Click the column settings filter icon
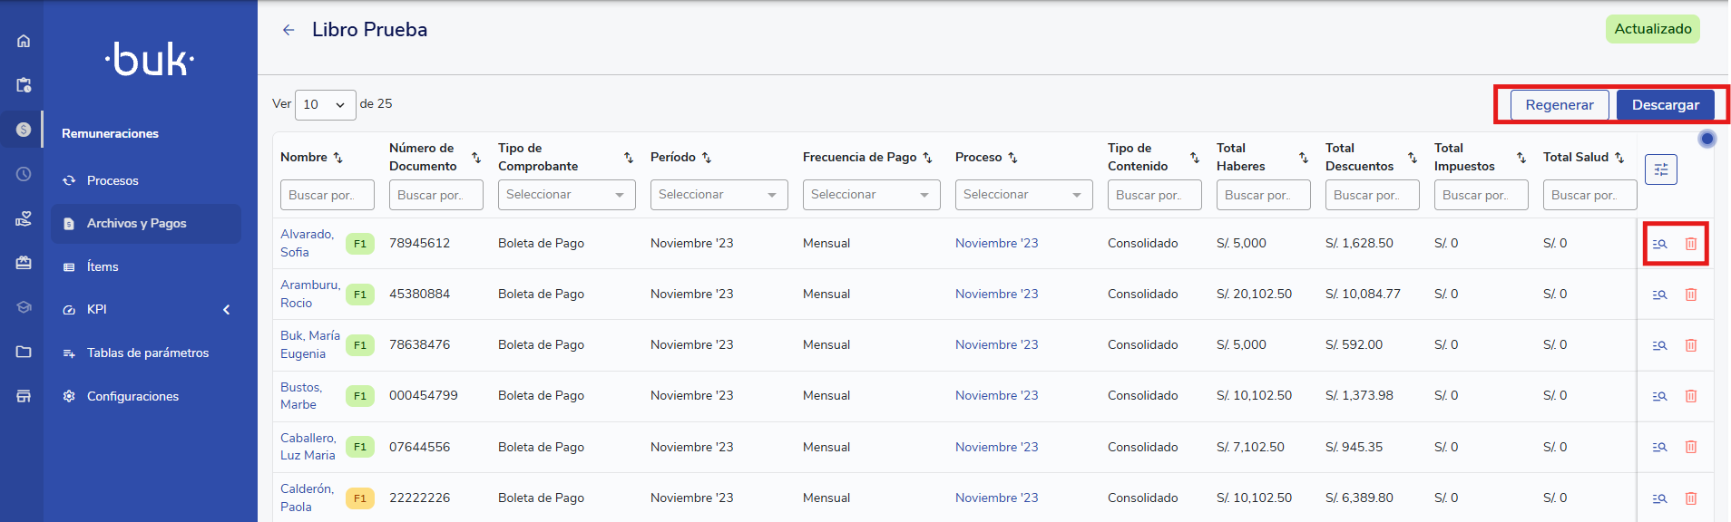The image size is (1731, 522). 1660,169
